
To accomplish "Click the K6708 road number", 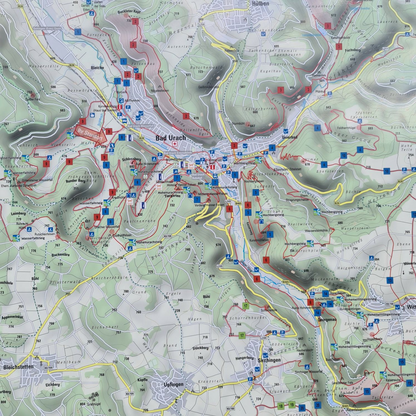I will point(167,236).
